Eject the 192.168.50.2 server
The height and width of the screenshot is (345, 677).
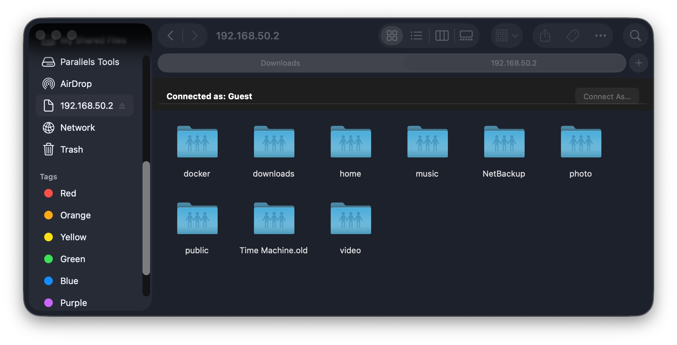(x=122, y=106)
